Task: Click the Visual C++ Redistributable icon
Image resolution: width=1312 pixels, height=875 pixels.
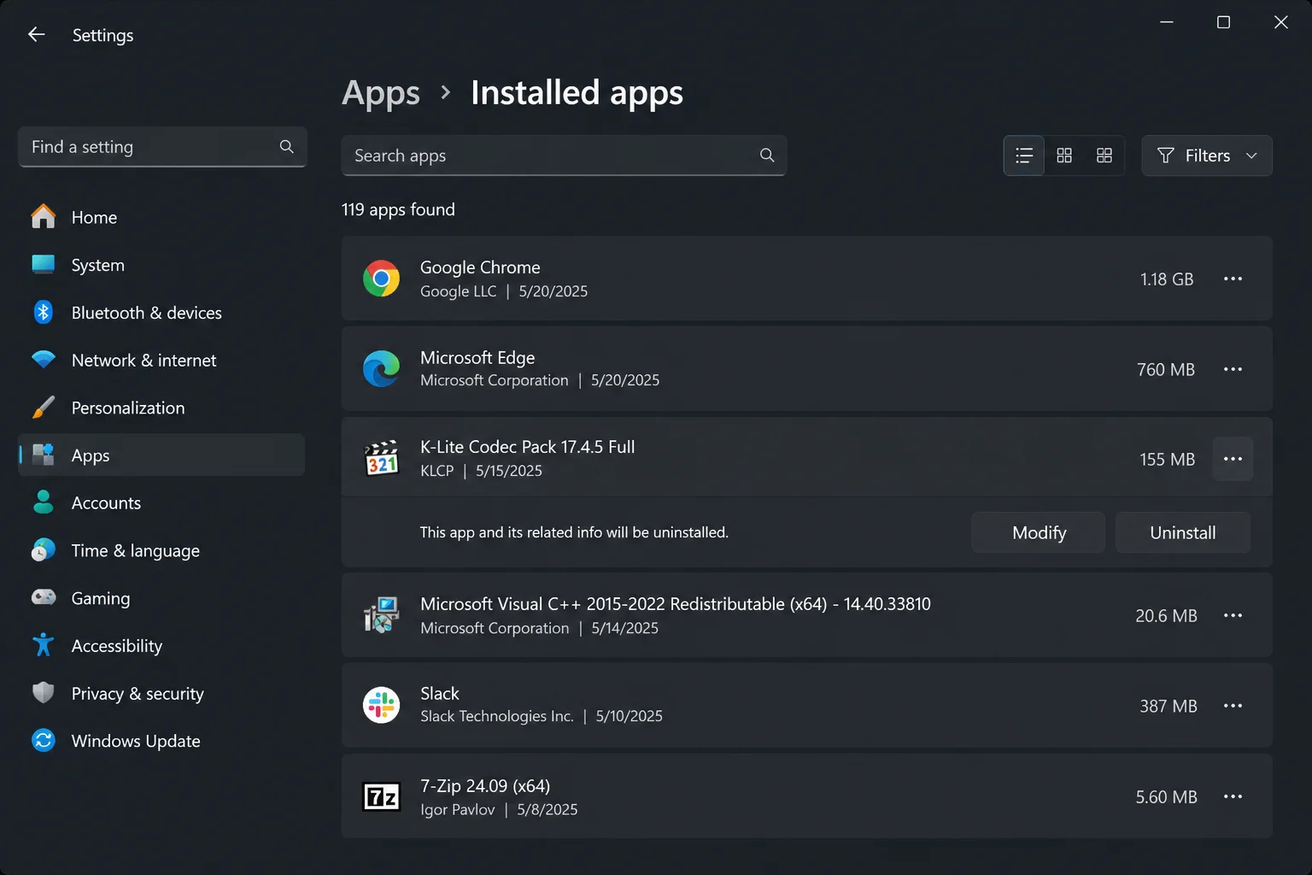Action: (381, 615)
